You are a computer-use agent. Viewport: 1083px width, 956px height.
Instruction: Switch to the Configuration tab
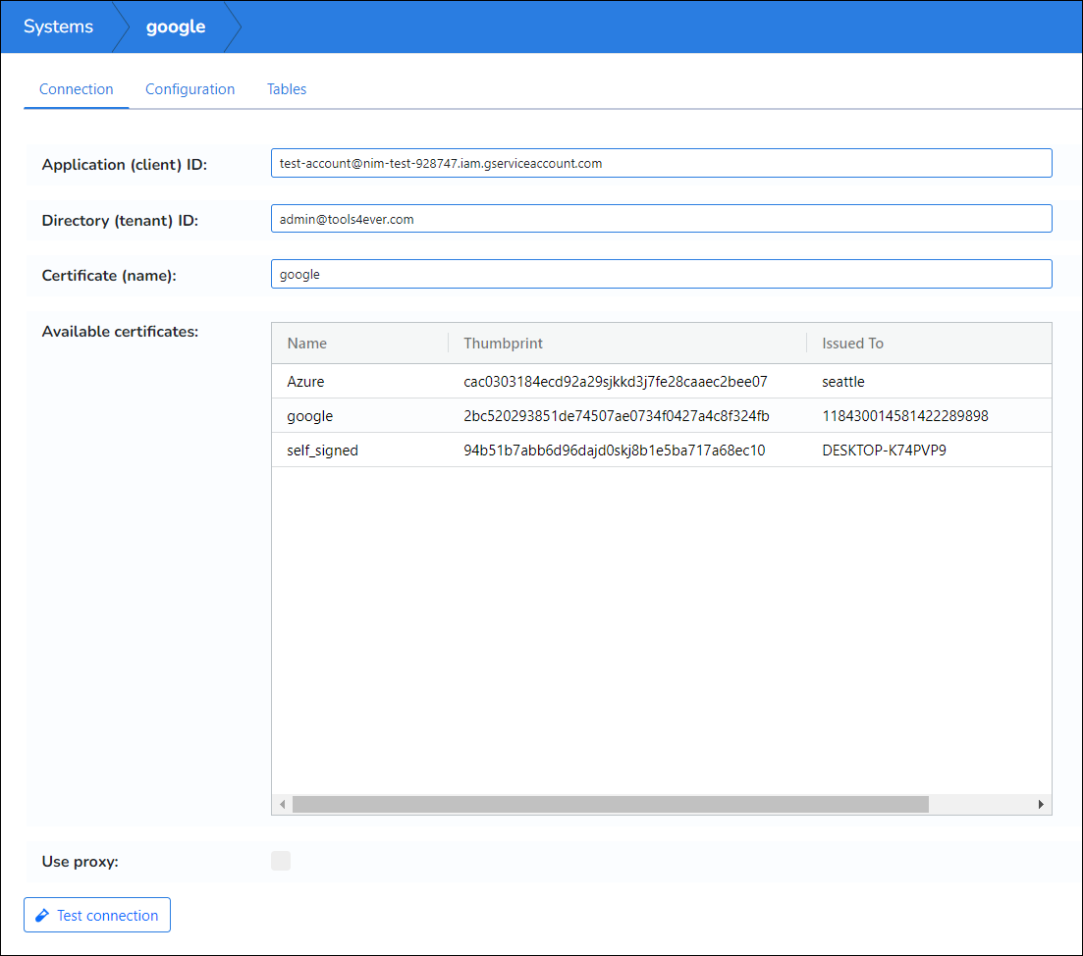[190, 89]
